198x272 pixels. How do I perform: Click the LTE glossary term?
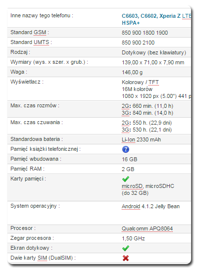187,16
